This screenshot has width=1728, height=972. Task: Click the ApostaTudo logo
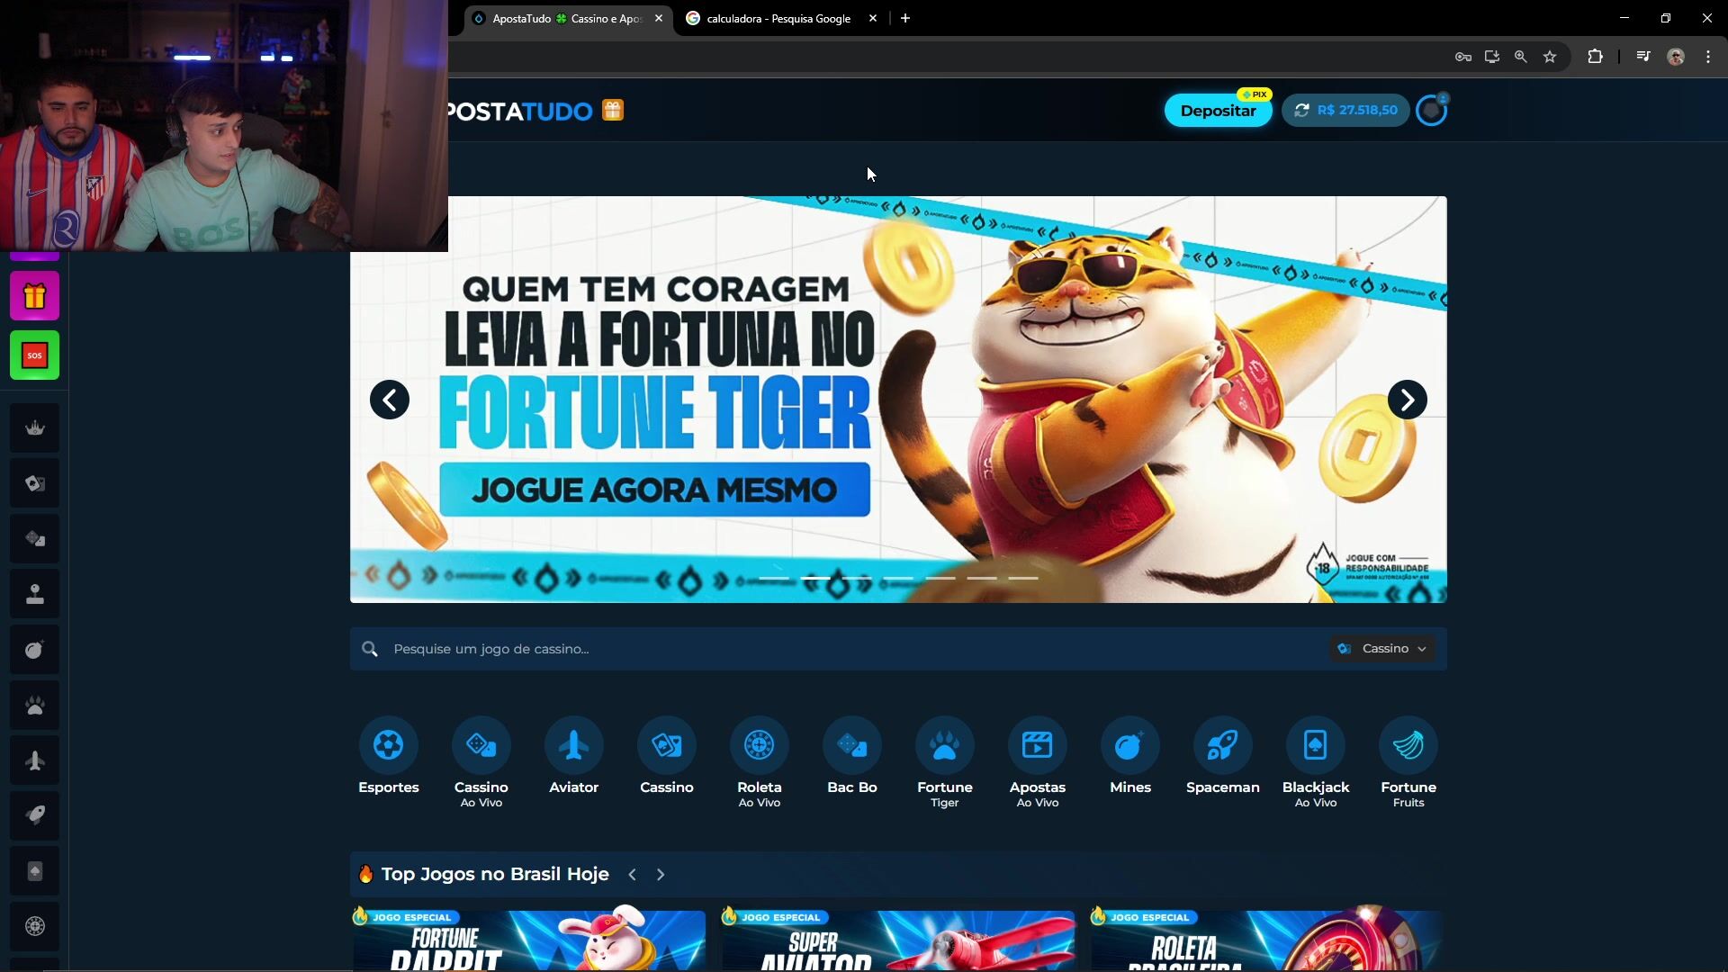tap(520, 111)
